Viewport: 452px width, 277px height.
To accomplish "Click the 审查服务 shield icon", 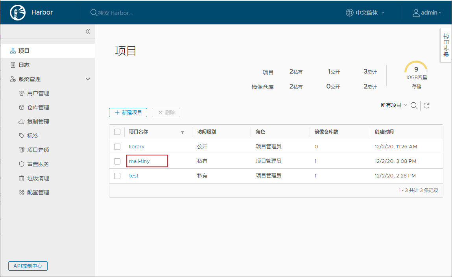I will (x=22, y=164).
